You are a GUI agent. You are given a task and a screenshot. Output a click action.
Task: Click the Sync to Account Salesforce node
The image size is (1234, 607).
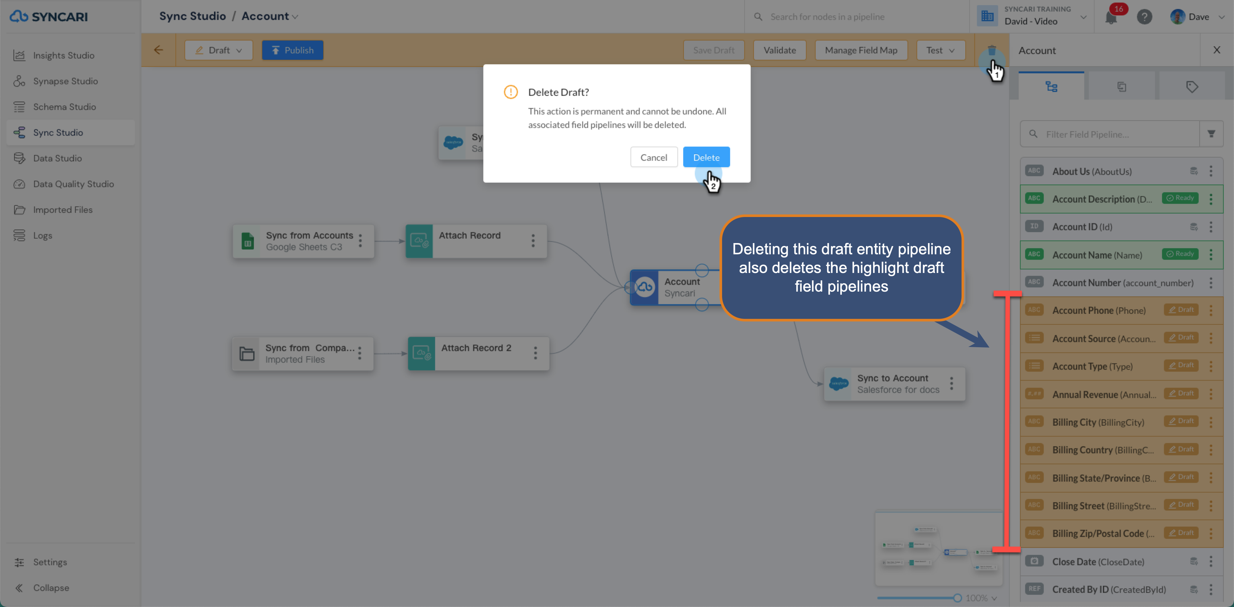click(894, 384)
